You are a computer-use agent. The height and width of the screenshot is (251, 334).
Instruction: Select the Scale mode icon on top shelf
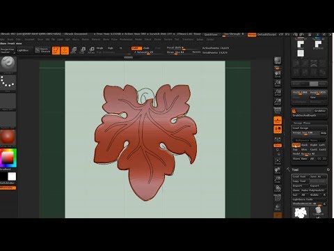tap(82, 50)
